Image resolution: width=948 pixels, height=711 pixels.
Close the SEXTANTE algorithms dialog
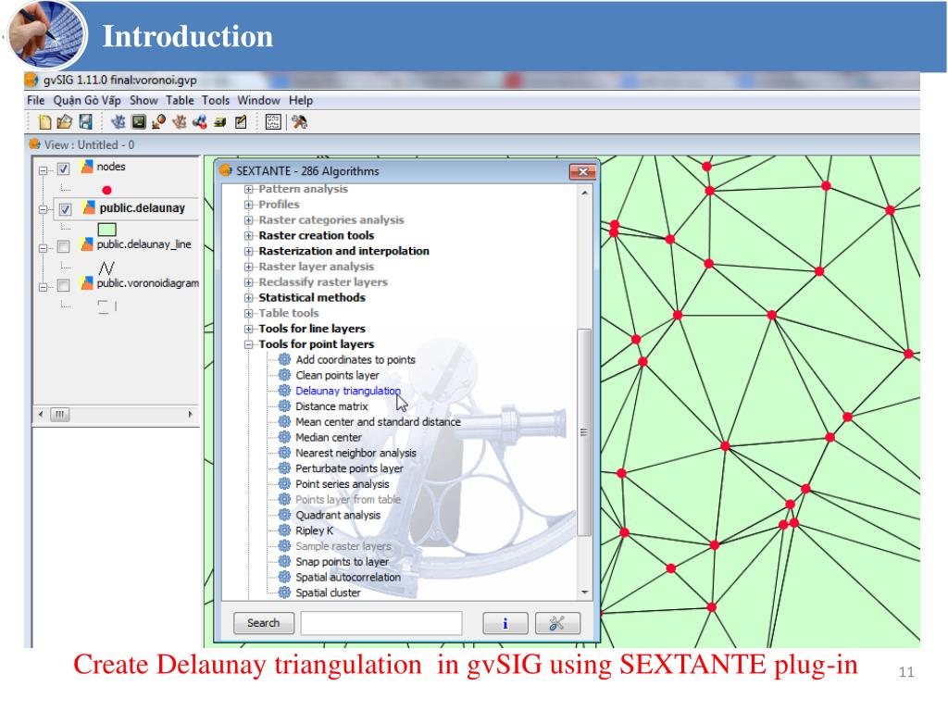click(583, 171)
